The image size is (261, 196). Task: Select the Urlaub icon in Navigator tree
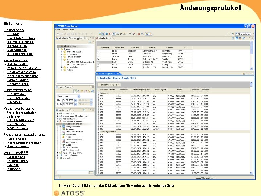point(63,145)
